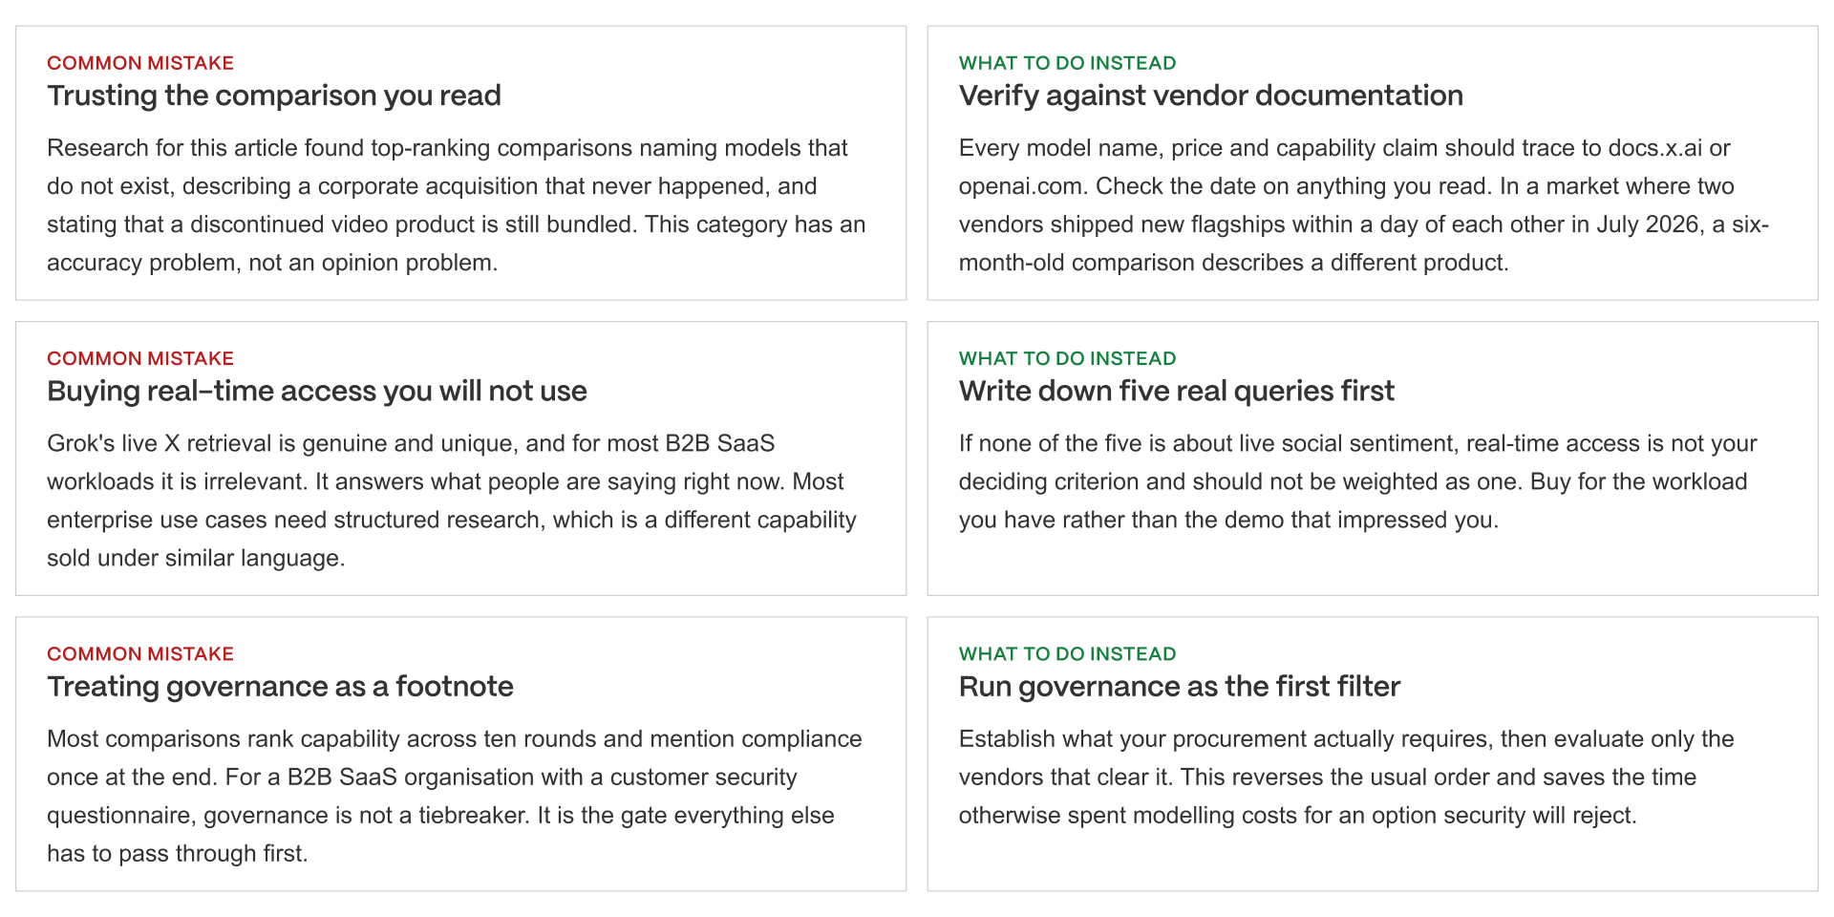Click the 'Run governance as the first filter' heading

click(x=1179, y=686)
